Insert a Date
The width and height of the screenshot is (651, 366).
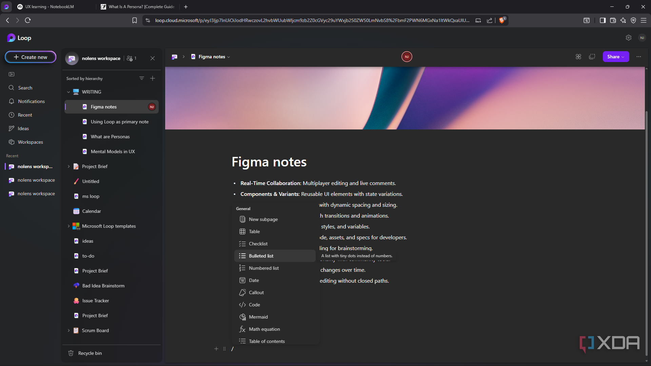tap(275, 280)
